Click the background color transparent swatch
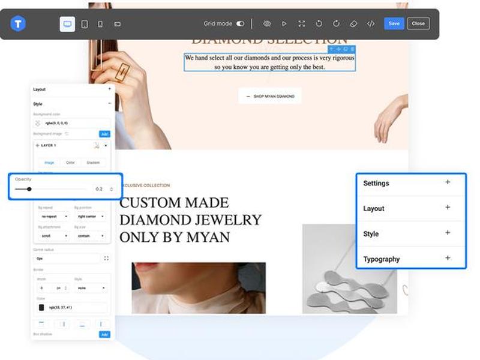The image size is (480, 360). pyautogui.click(x=38, y=123)
